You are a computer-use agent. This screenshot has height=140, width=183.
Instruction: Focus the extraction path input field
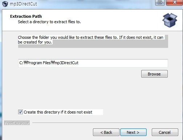pyautogui.click(x=93, y=63)
